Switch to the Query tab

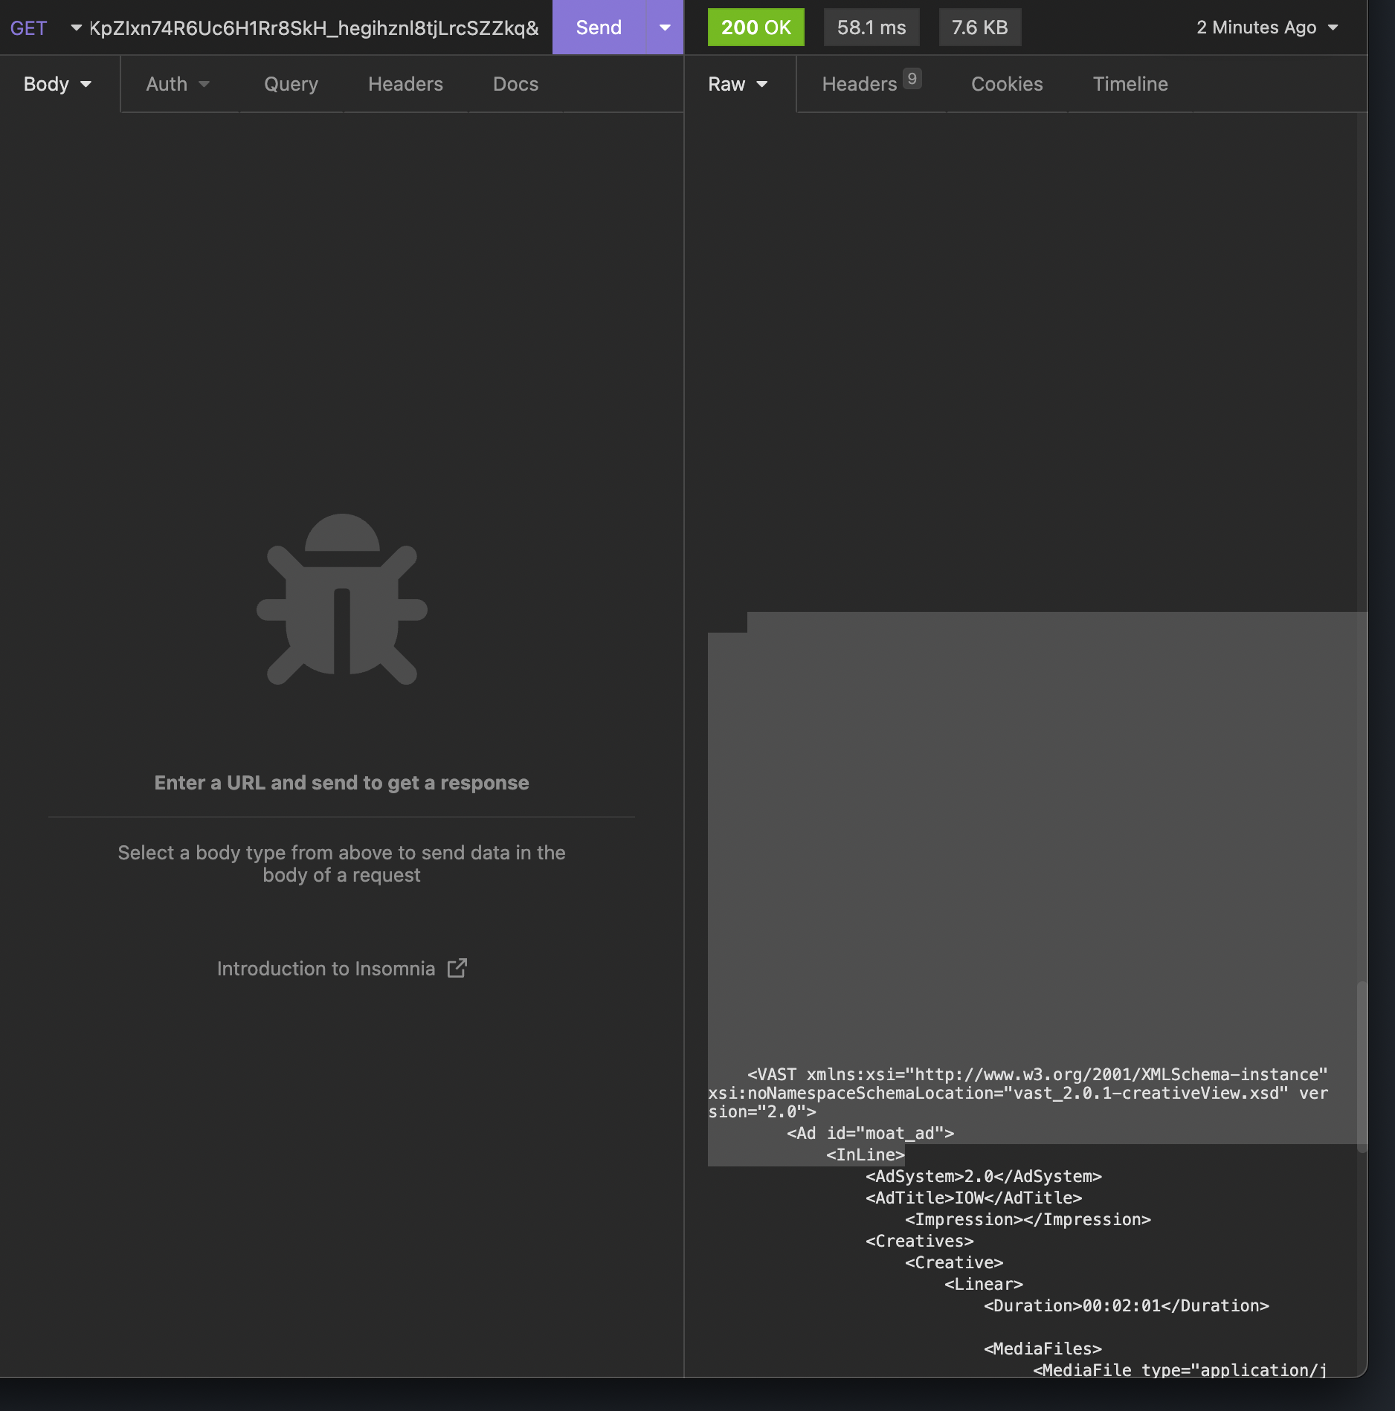point(291,84)
